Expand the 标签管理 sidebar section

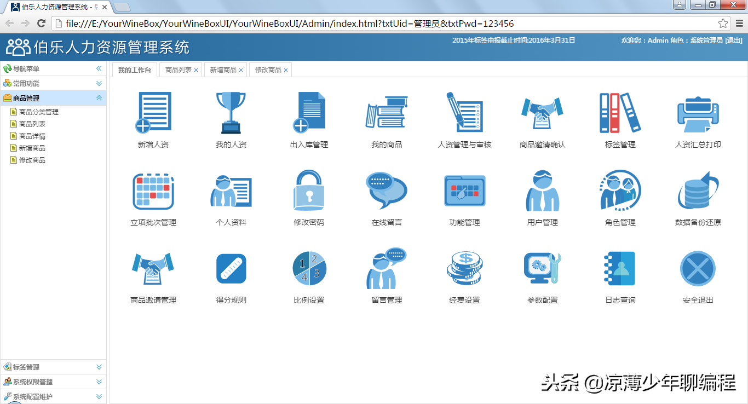pyautogui.click(x=99, y=367)
